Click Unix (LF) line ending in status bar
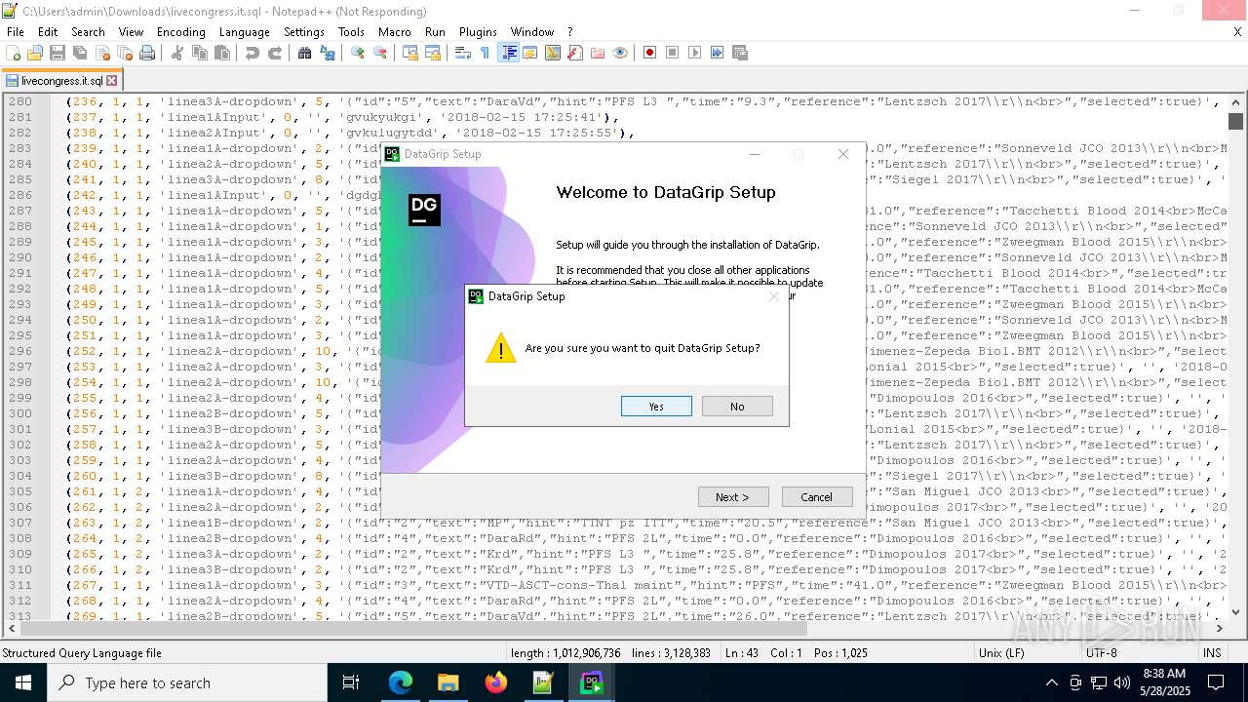The width and height of the screenshot is (1248, 702). click(1001, 653)
